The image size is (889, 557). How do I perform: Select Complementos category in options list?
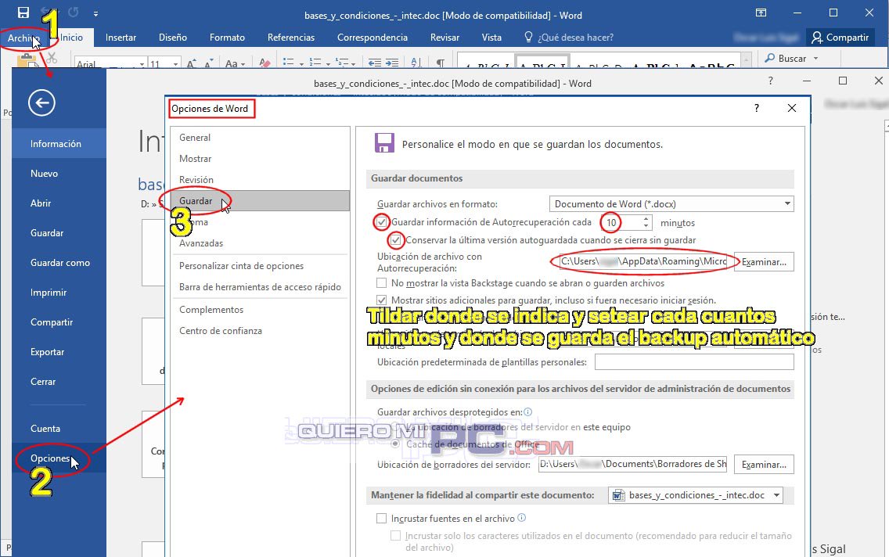[x=261, y=309]
